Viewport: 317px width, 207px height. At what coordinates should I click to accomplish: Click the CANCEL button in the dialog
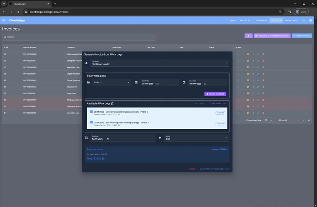pyautogui.click(x=193, y=169)
